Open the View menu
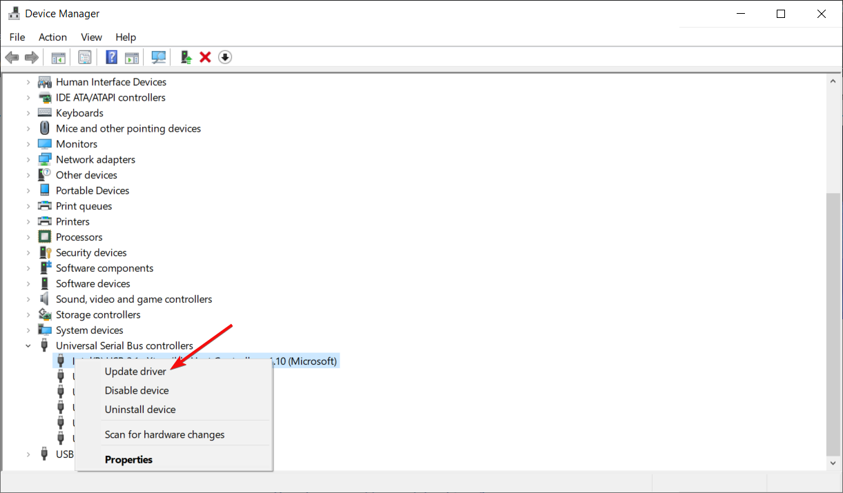This screenshot has width=843, height=493. point(91,37)
